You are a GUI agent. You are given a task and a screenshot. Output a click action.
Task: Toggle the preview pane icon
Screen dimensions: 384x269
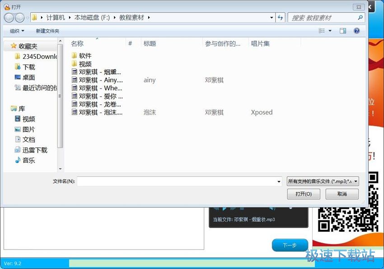pyautogui.click(x=342, y=31)
